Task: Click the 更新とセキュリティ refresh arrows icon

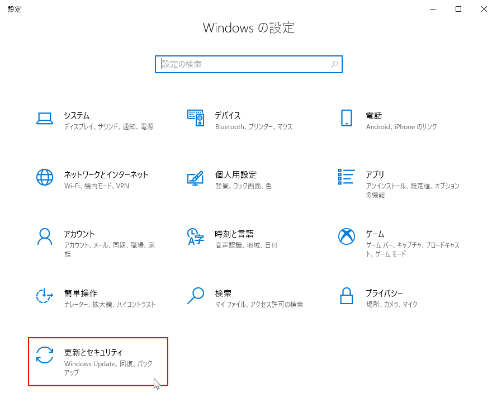Action: 45,355
